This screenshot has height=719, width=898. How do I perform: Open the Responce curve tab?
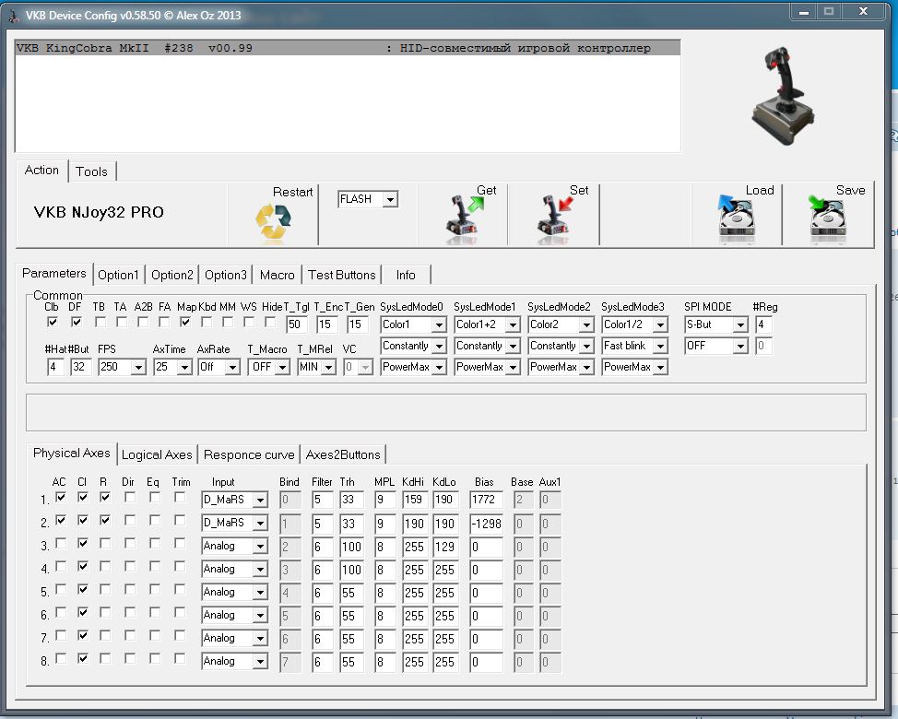pos(249,454)
